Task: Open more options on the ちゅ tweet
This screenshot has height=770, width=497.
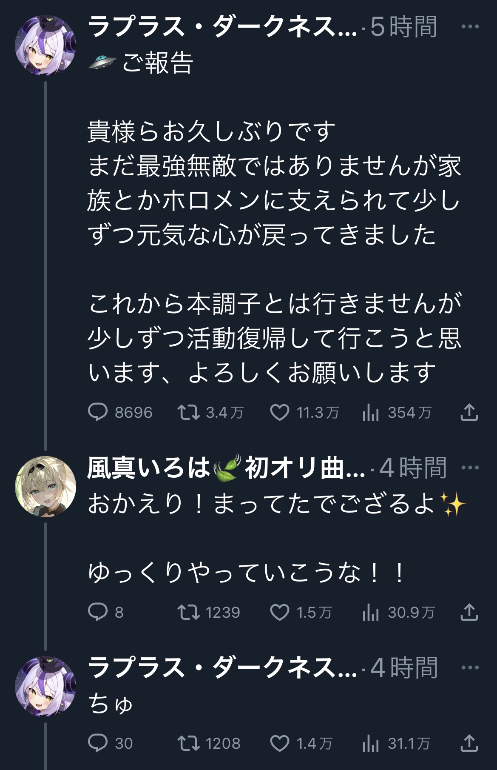Action: point(470,667)
